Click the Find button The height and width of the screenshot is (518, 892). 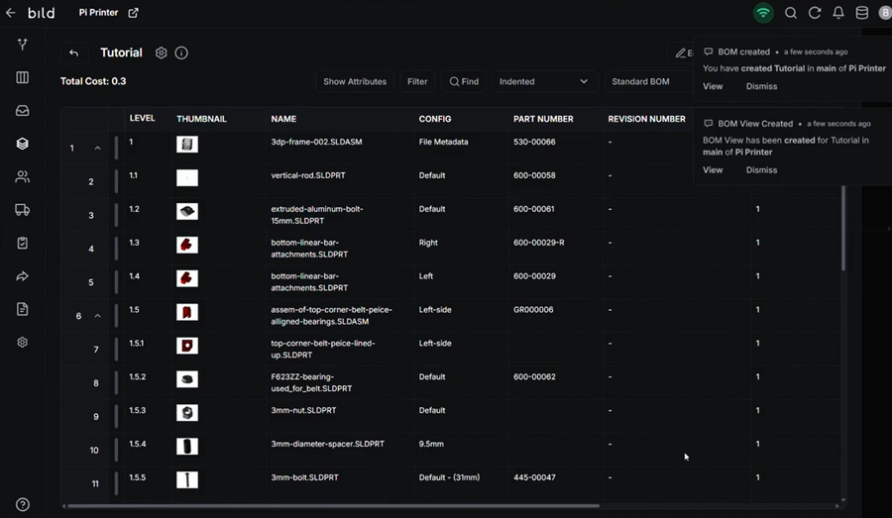[x=464, y=81]
